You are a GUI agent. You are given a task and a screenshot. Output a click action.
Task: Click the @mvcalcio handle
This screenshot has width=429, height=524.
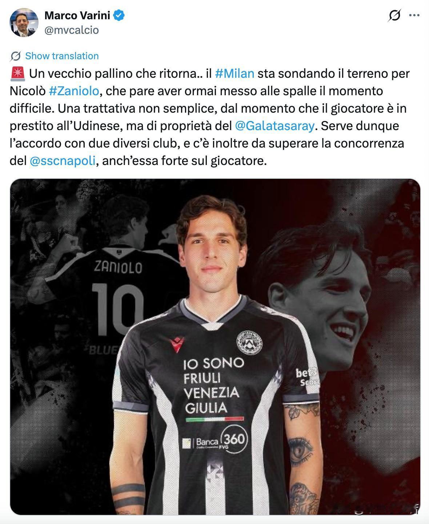click(x=71, y=30)
